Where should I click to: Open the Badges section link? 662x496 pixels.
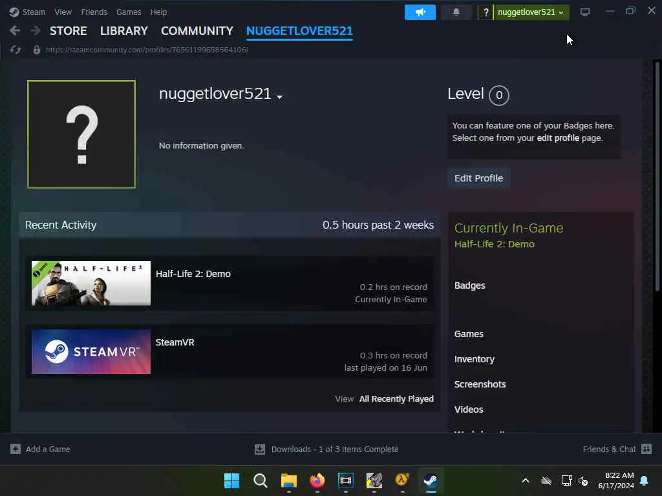470,285
